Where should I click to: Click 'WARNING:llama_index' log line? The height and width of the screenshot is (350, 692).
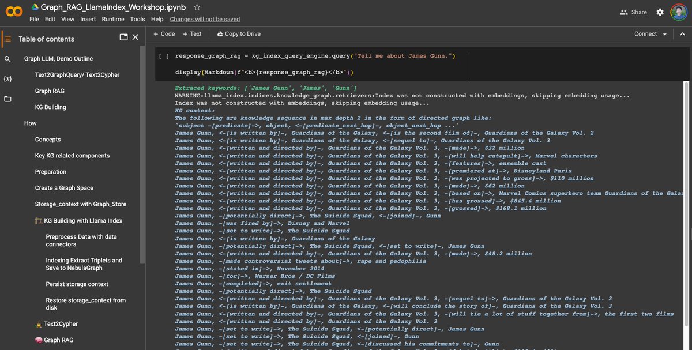(x=403, y=96)
